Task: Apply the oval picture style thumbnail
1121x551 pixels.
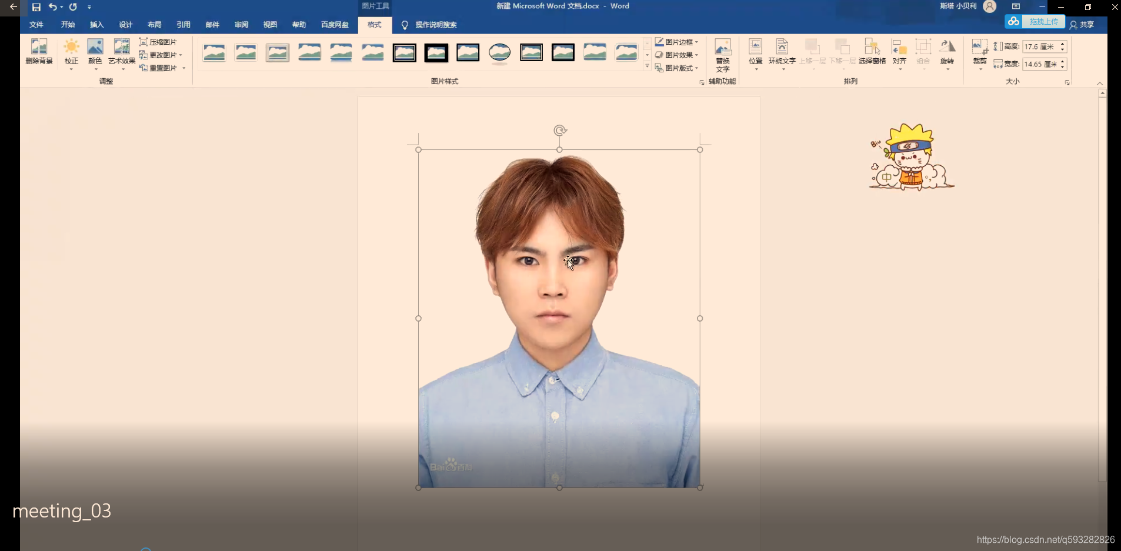Action: tap(499, 53)
